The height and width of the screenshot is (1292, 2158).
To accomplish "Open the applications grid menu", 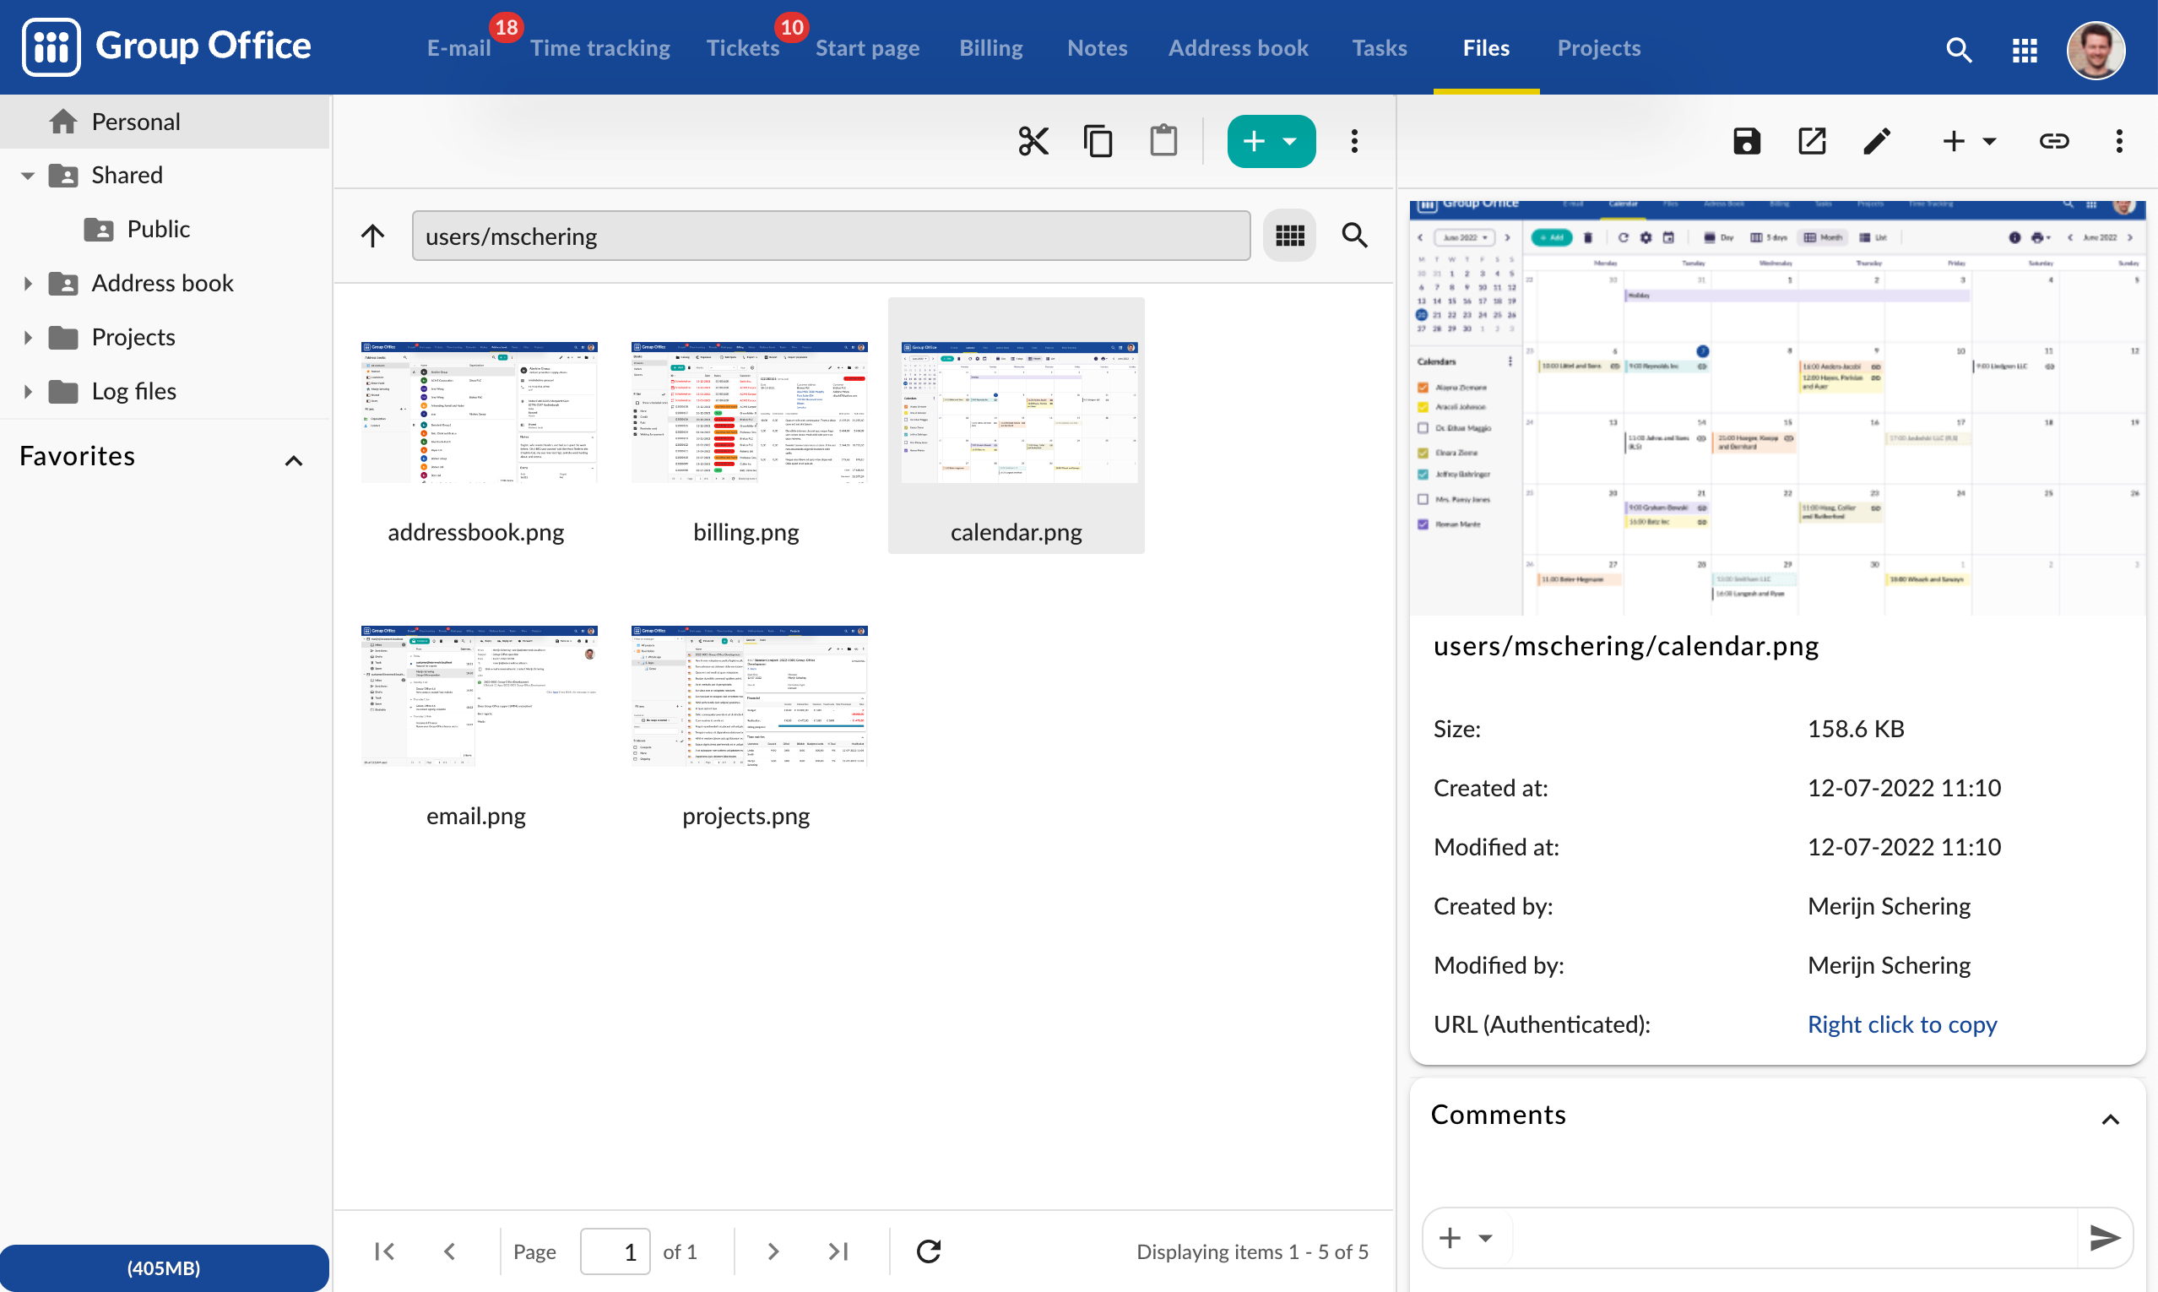I will pyautogui.click(x=2024, y=50).
